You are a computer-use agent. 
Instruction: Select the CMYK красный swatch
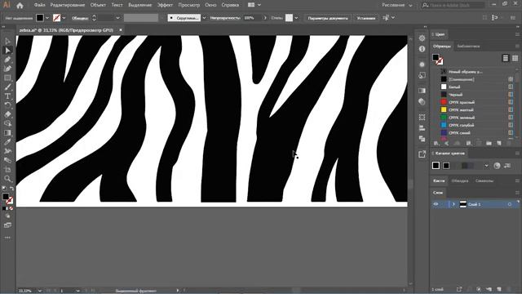(x=476, y=102)
